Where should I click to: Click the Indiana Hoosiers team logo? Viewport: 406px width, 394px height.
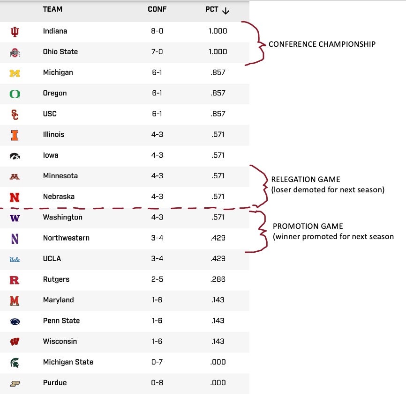coord(15,31)
